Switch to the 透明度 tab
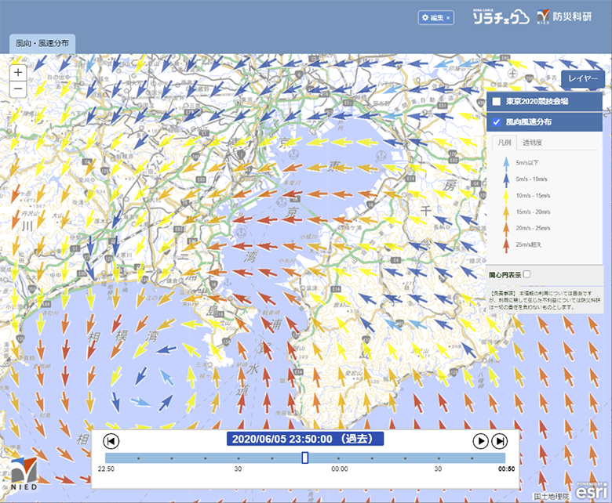Viewport: 612px width, 503px height. pyautogui.click(x=533, y=143)
